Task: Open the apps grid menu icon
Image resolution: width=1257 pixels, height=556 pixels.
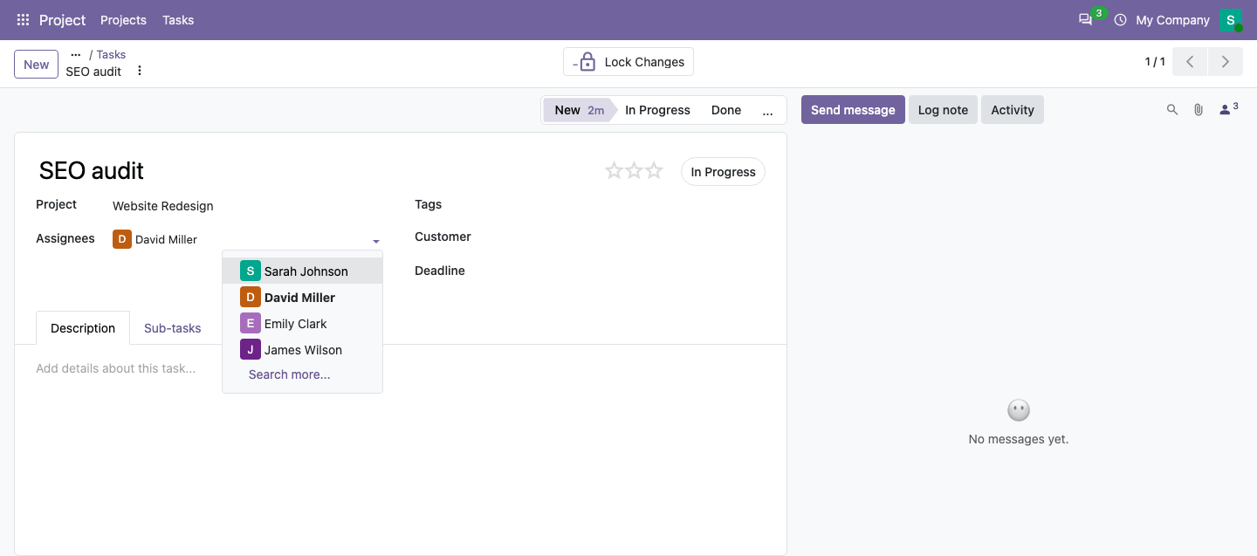Action: 23,19
